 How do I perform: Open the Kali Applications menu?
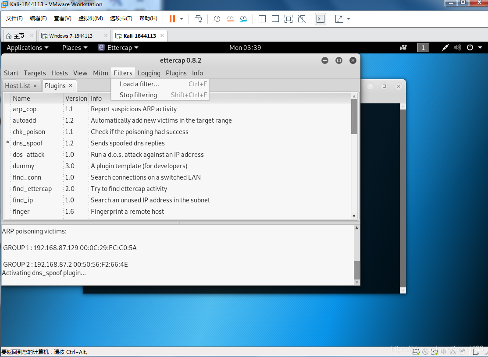[x=28, y=48]
